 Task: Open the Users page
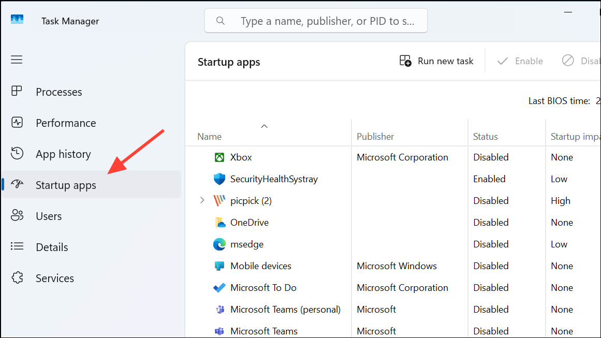click(x=91, y=216)
